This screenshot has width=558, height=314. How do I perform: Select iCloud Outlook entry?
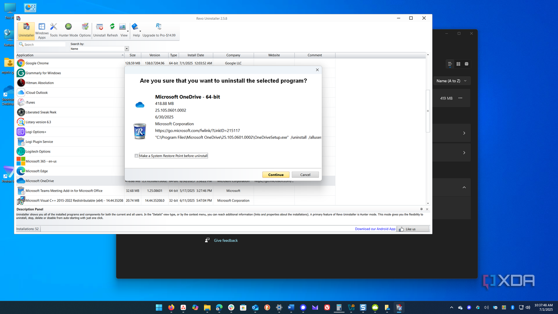click(70, 93)
